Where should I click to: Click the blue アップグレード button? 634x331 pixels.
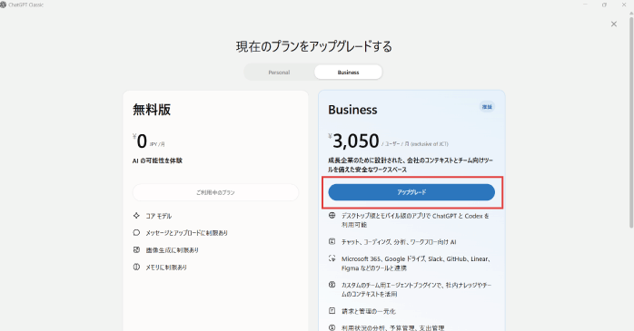[x=411, y=192]
